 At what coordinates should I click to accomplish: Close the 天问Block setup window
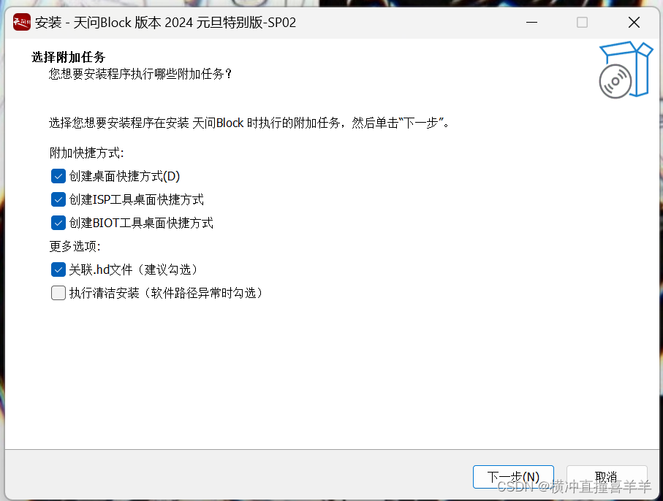634,23
